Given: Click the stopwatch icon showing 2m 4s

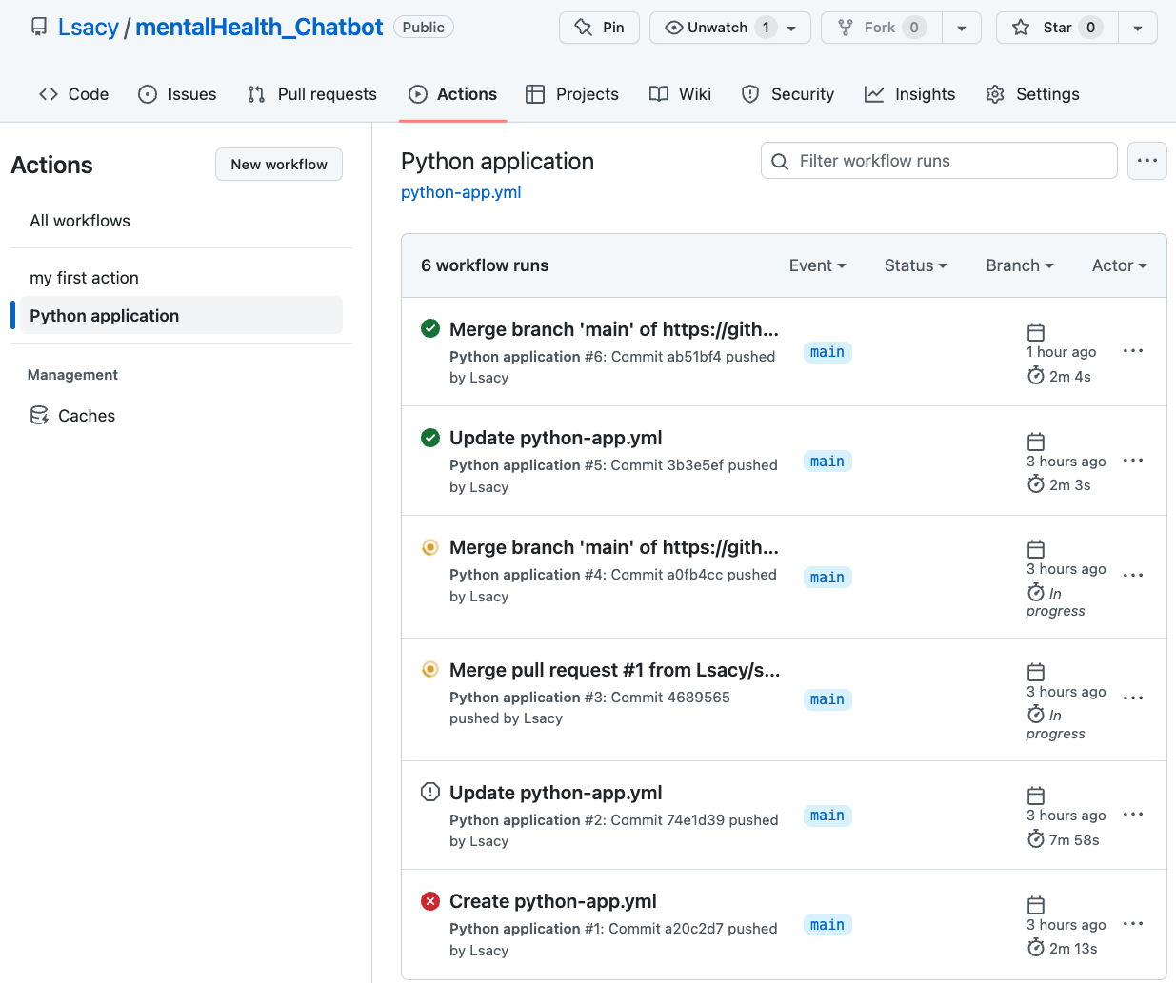Looking at the screenshot, I should click(x=1035, y=375).
